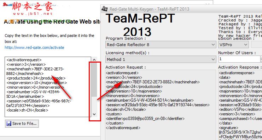Open the Program Selection dropdown showing Reflector 8

(x=161, y=45)
